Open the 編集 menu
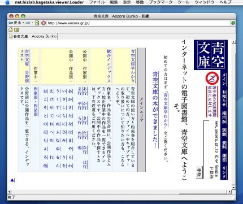The width and height of the screenshot is (243, 204). (114, 2)
